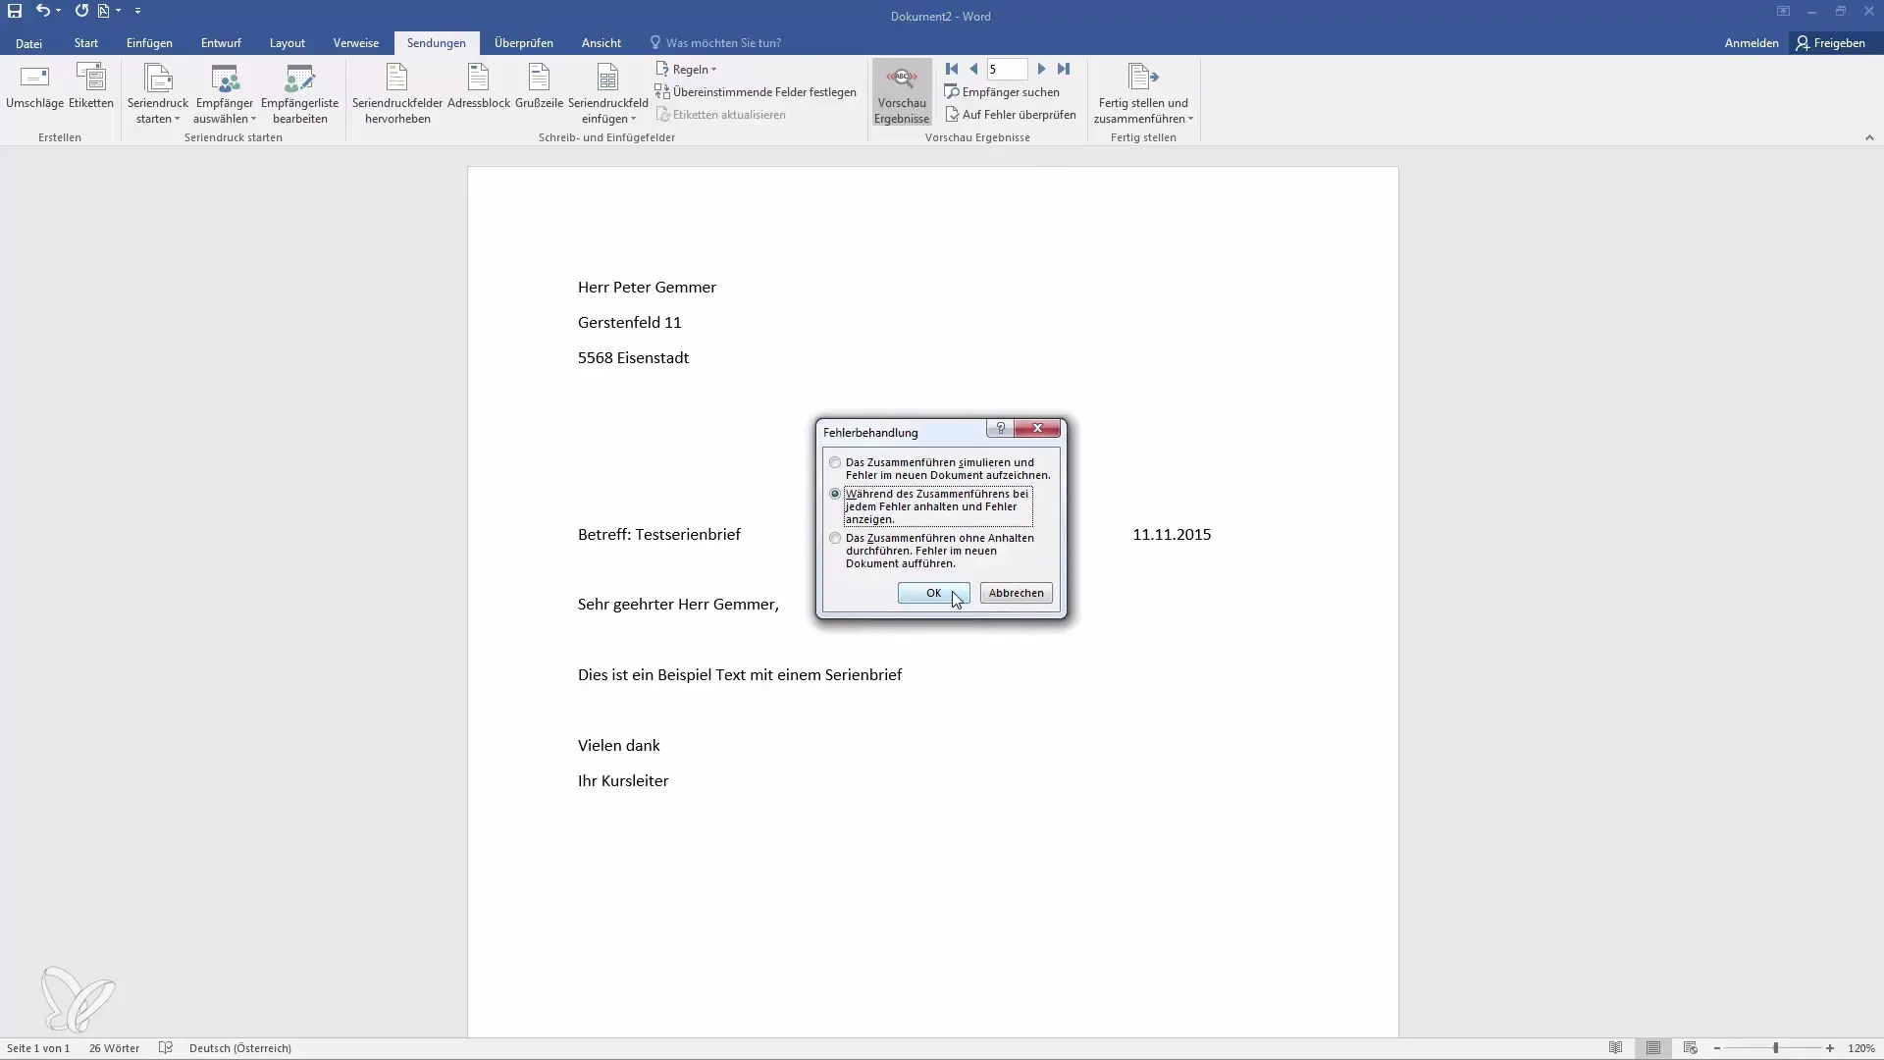
Task: Click the 'Betreff: Testserienbrief' text line
Action: click(659, 535)
